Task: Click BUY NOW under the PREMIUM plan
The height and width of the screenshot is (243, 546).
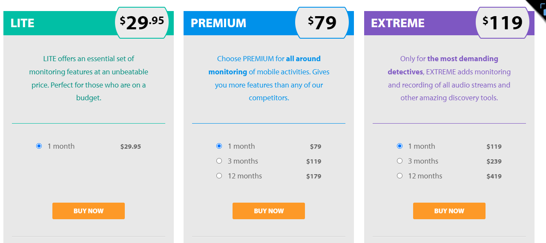Action: tap(269, 211)
